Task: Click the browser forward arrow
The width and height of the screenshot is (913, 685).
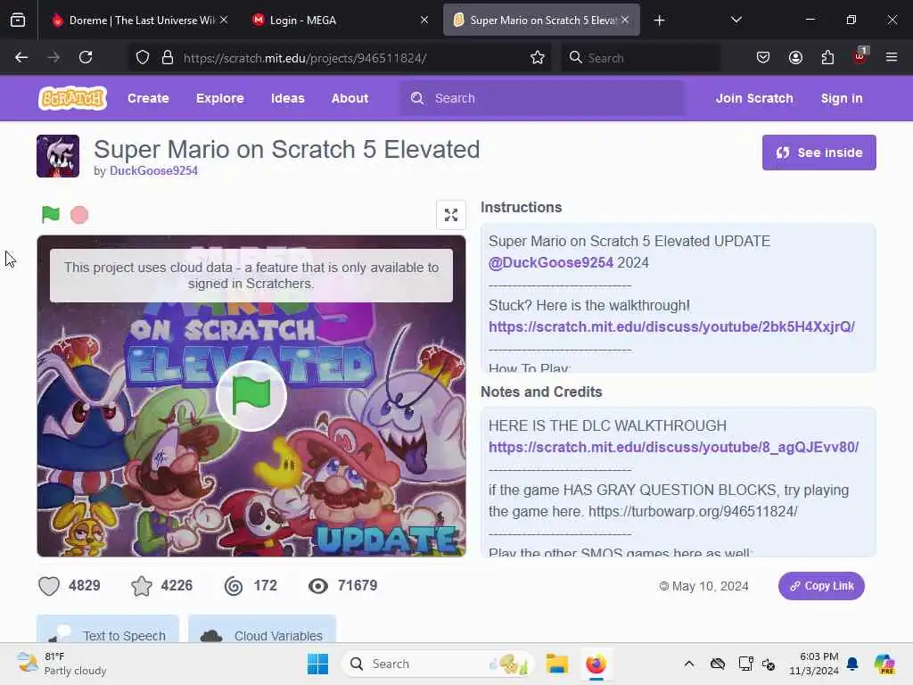Action: click(x=53, y=57)
